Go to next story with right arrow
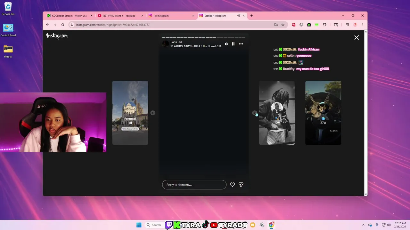Screen dimensions: 410x230 (254, 113)
